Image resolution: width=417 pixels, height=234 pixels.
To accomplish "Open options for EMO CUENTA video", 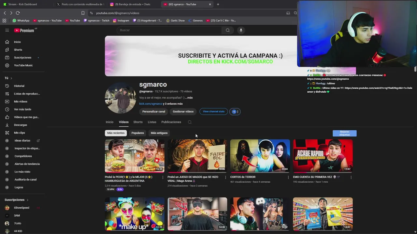I will [351, 177].
